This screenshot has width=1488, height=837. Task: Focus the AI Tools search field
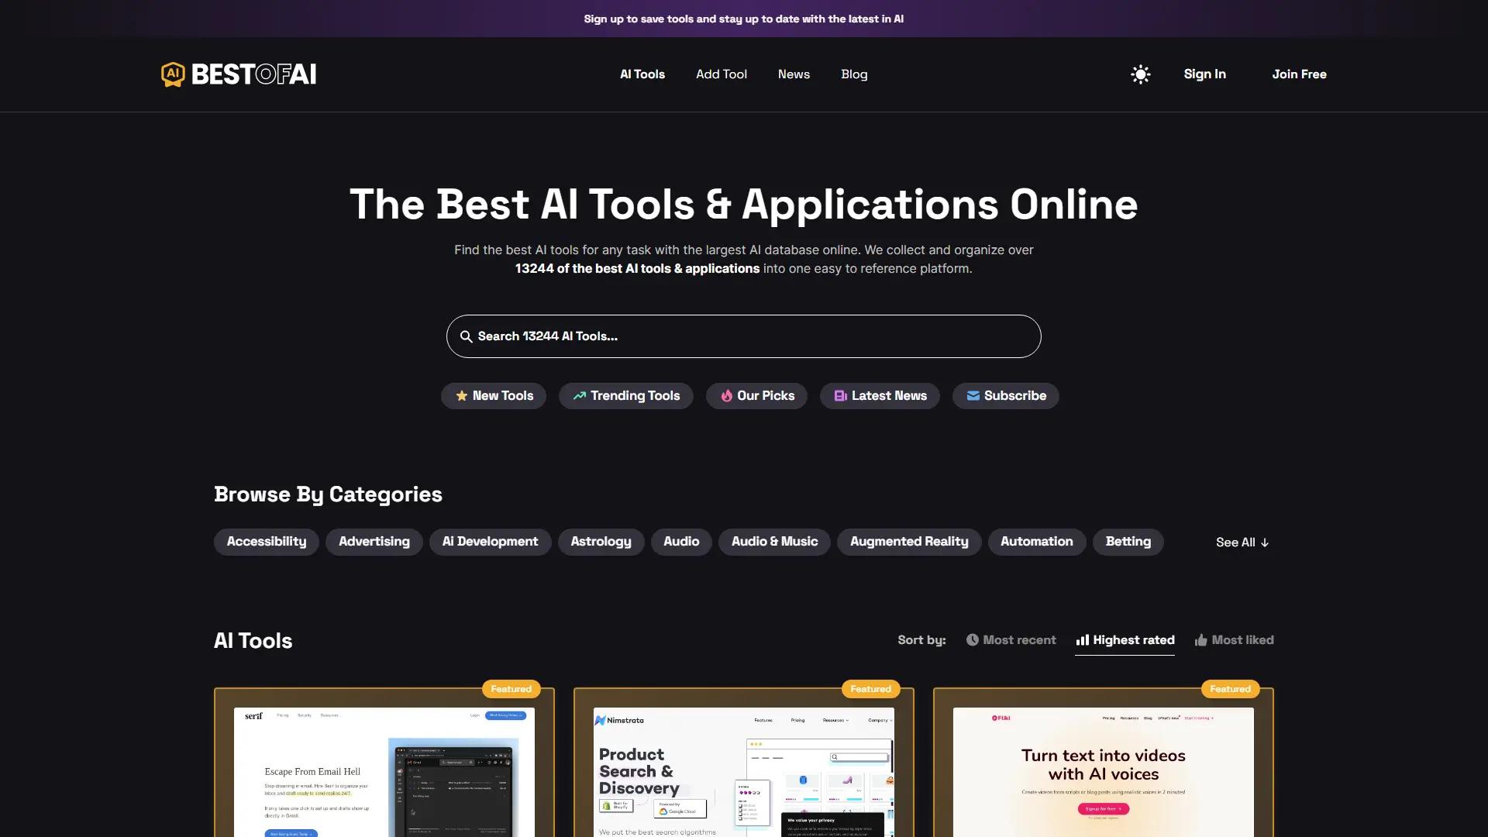coord(743,336)
